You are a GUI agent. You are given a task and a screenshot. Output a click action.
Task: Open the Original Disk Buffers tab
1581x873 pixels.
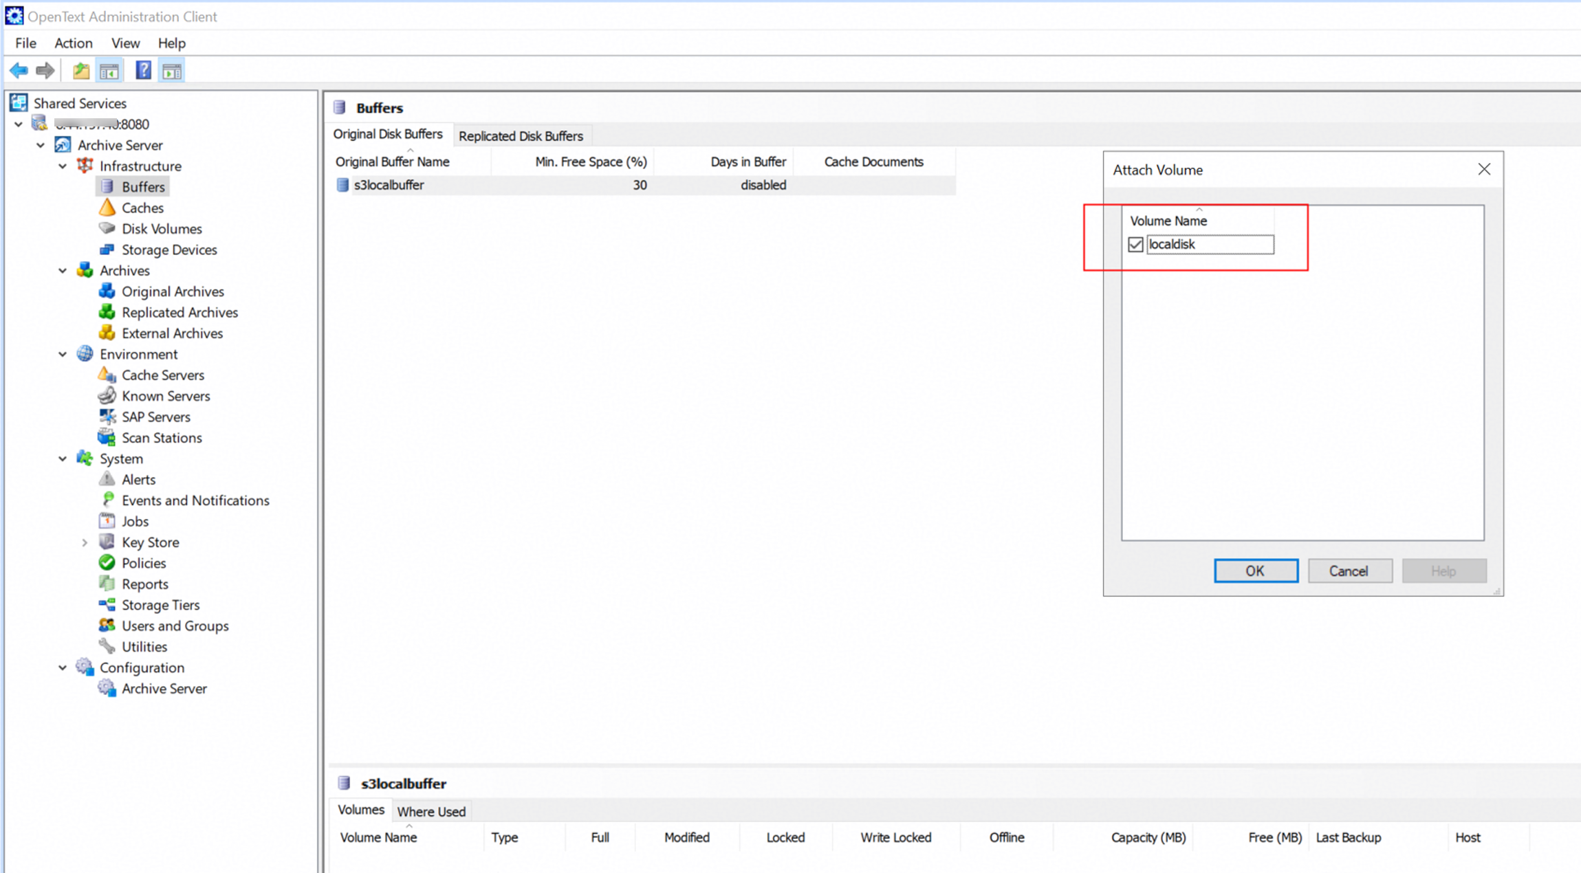(388, 134)
